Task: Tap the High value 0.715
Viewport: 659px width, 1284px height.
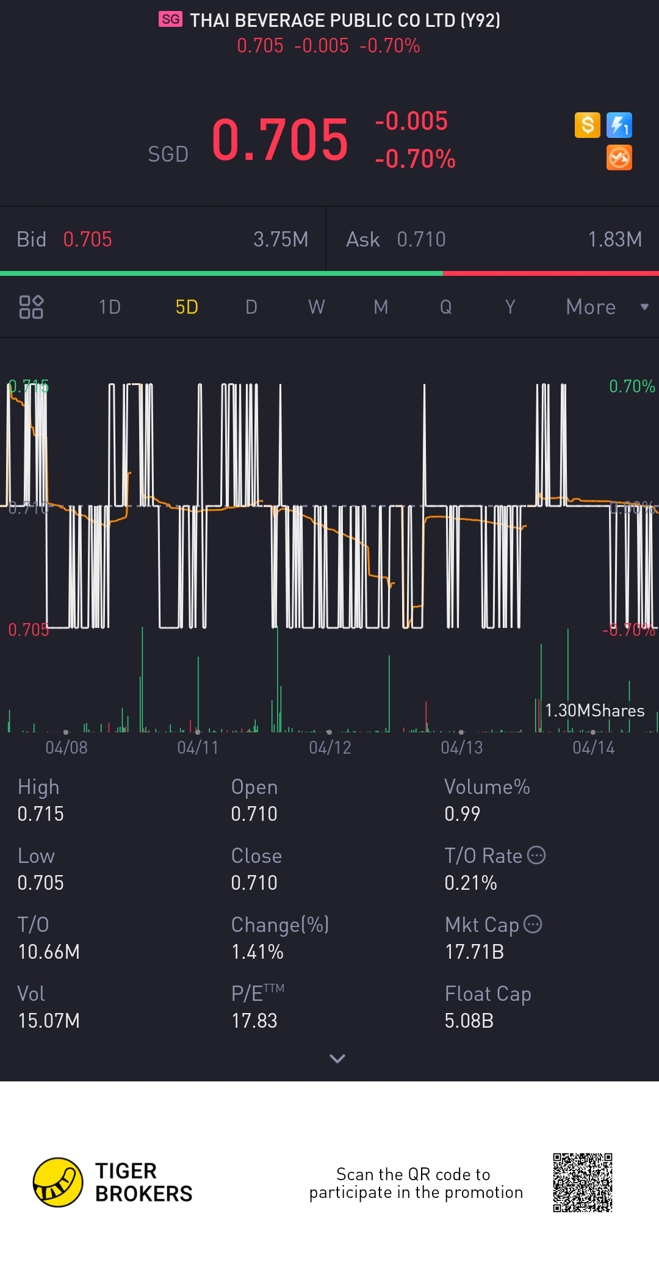Action: click(40, 814)
